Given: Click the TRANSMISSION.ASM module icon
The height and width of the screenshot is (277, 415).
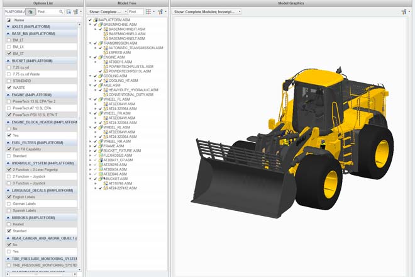Looking at the screenshot, I should tap(101, 43).
